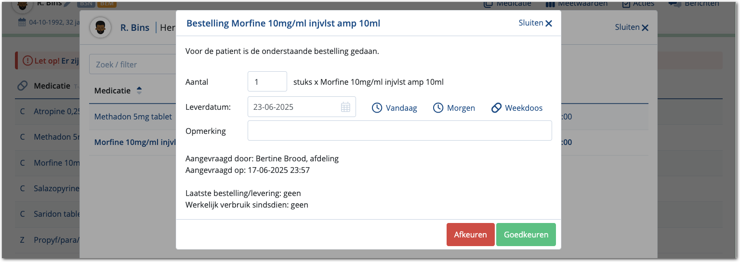Click the BSN badge next to patient name
The height and width of the screenshot is (262, 740).
(x=86, y=4)
